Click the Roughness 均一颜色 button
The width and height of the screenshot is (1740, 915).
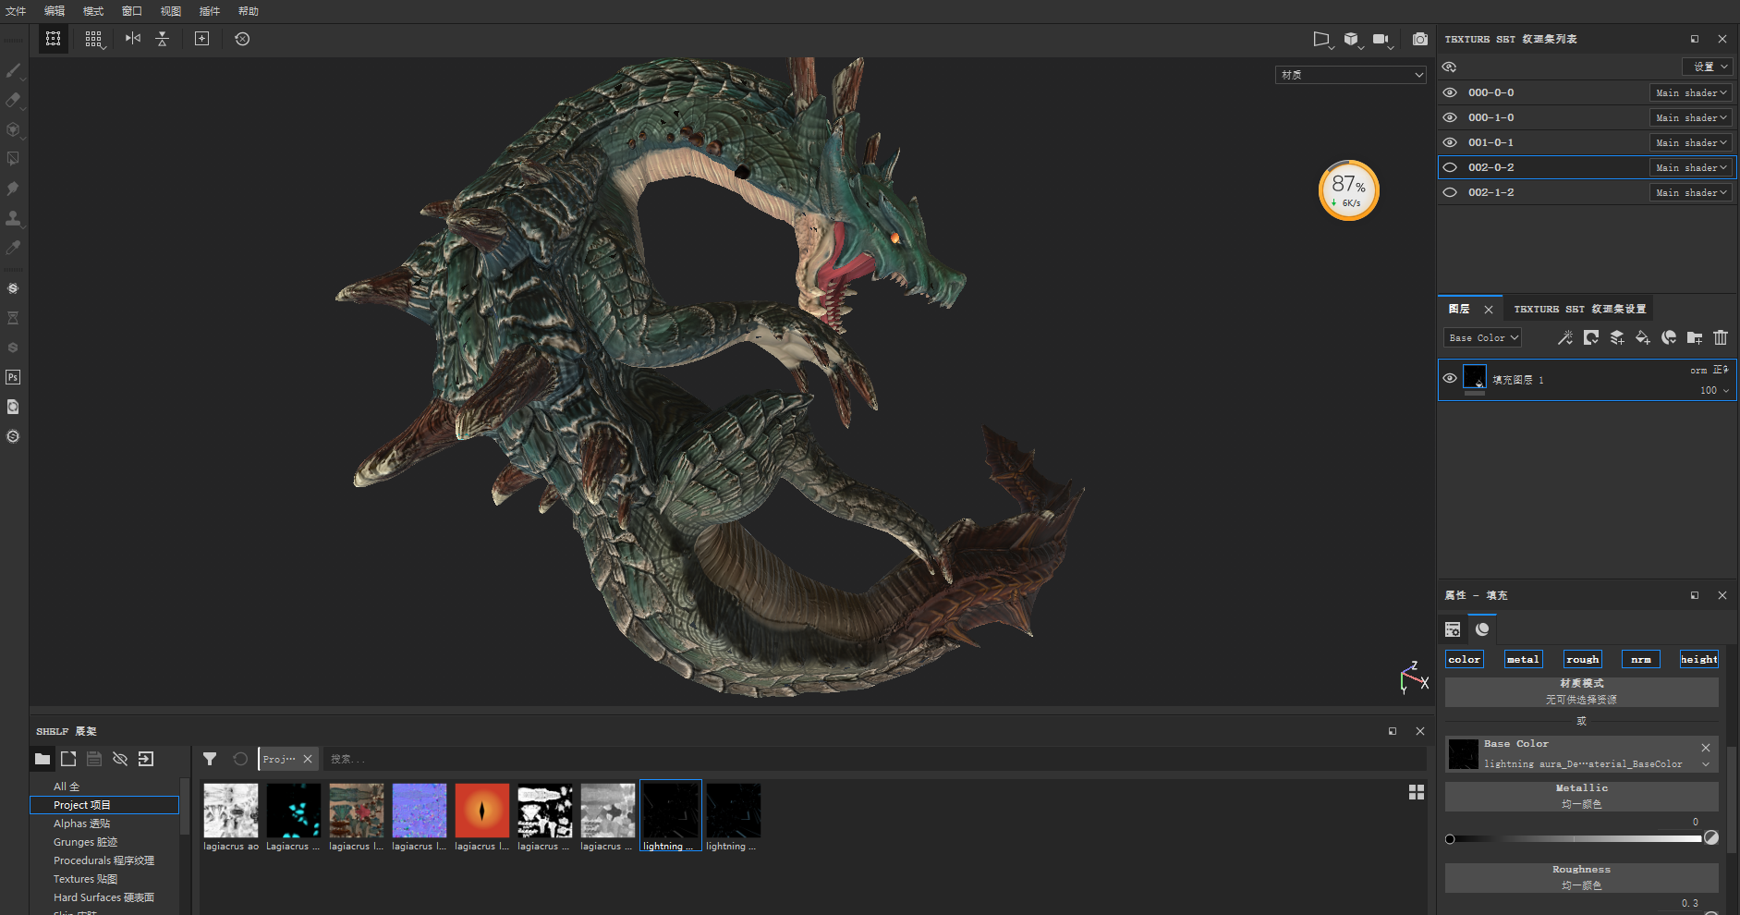1581,877
